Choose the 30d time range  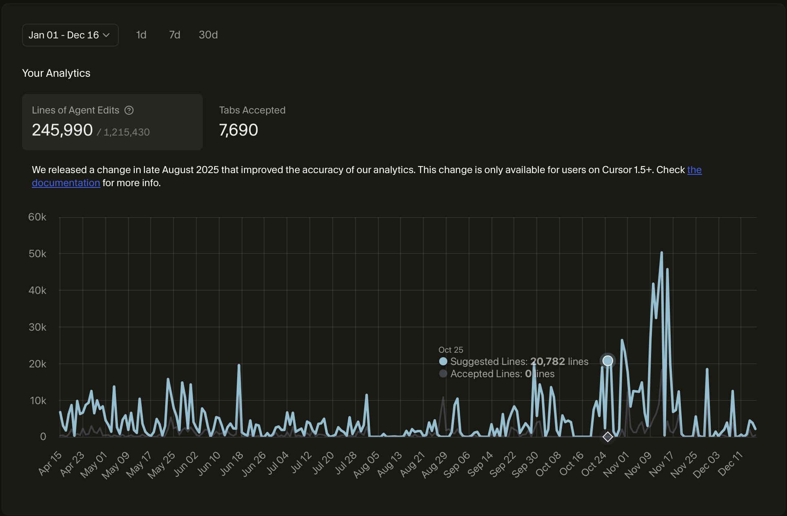tap(208, 35)
